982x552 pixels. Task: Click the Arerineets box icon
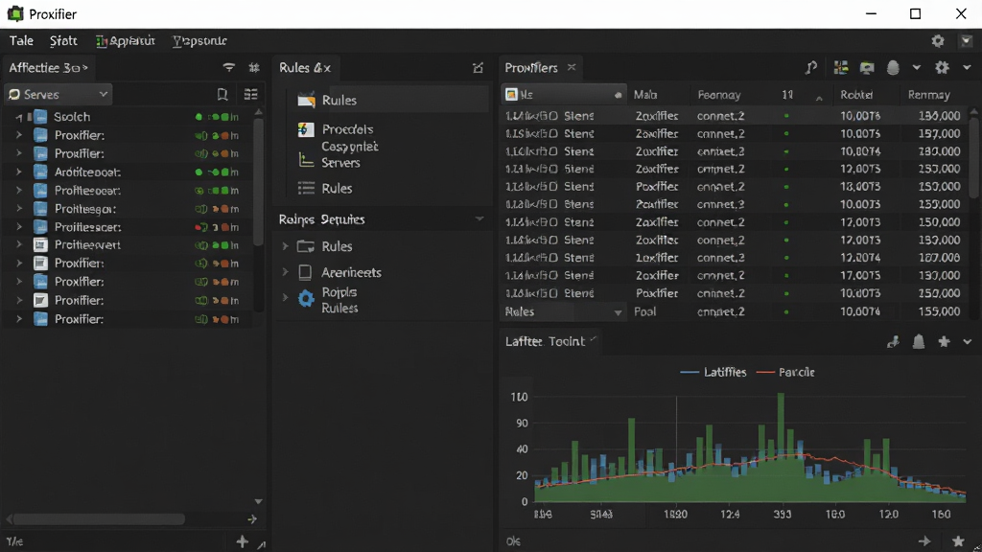pos(305,272)
